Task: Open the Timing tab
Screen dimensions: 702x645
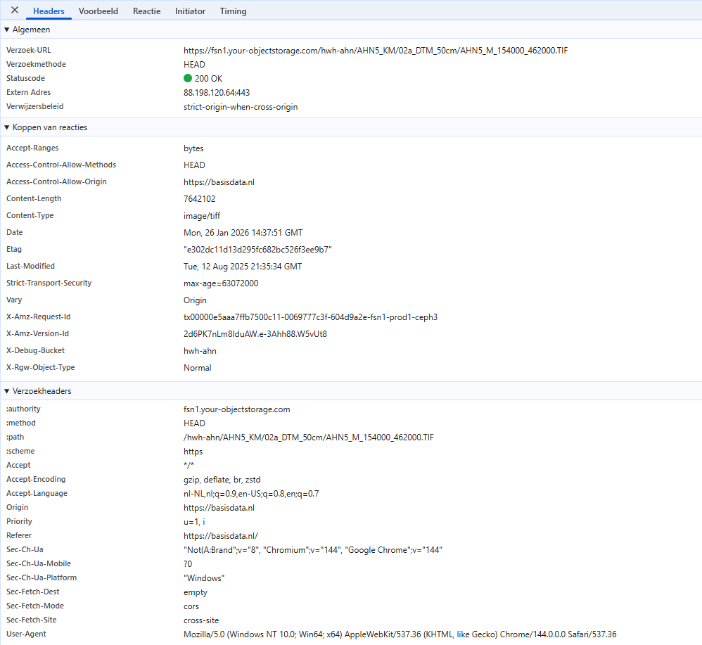Action: coord(233,11)
